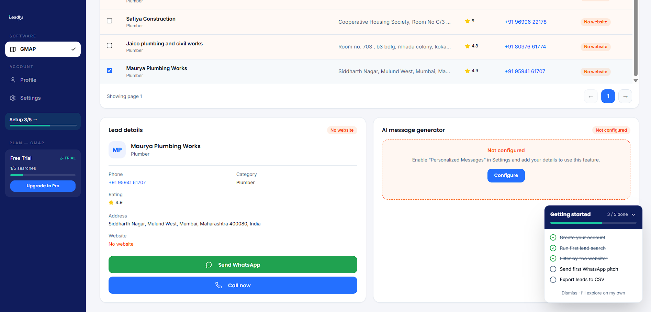The height and width of the screenshot is (312, 651).
Task: Click address 'Room no. 703 , b3 bdlg'
Action: [x=394, y=47]
